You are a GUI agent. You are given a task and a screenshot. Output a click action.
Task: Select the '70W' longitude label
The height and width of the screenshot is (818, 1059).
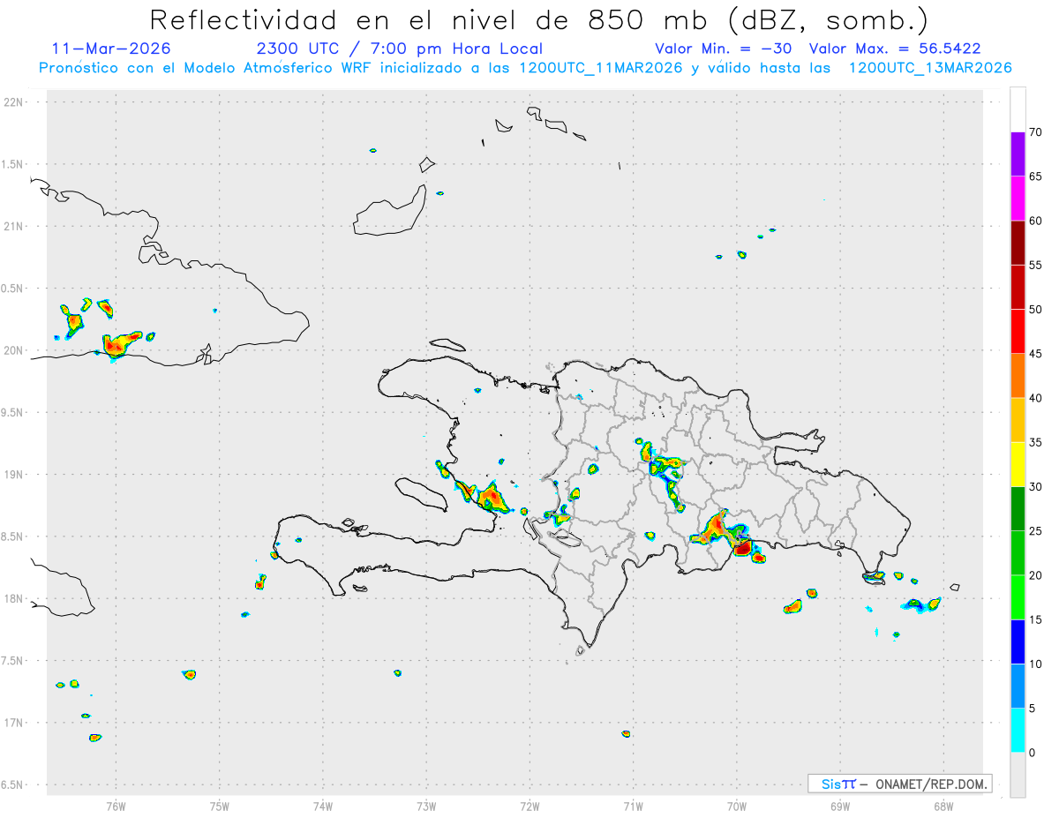[x=736, y=806]
